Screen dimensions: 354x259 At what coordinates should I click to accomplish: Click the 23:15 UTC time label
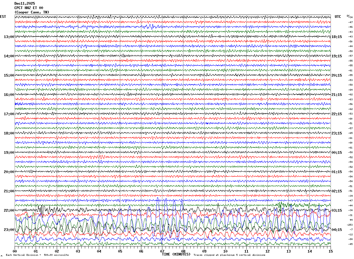[337, 133]
